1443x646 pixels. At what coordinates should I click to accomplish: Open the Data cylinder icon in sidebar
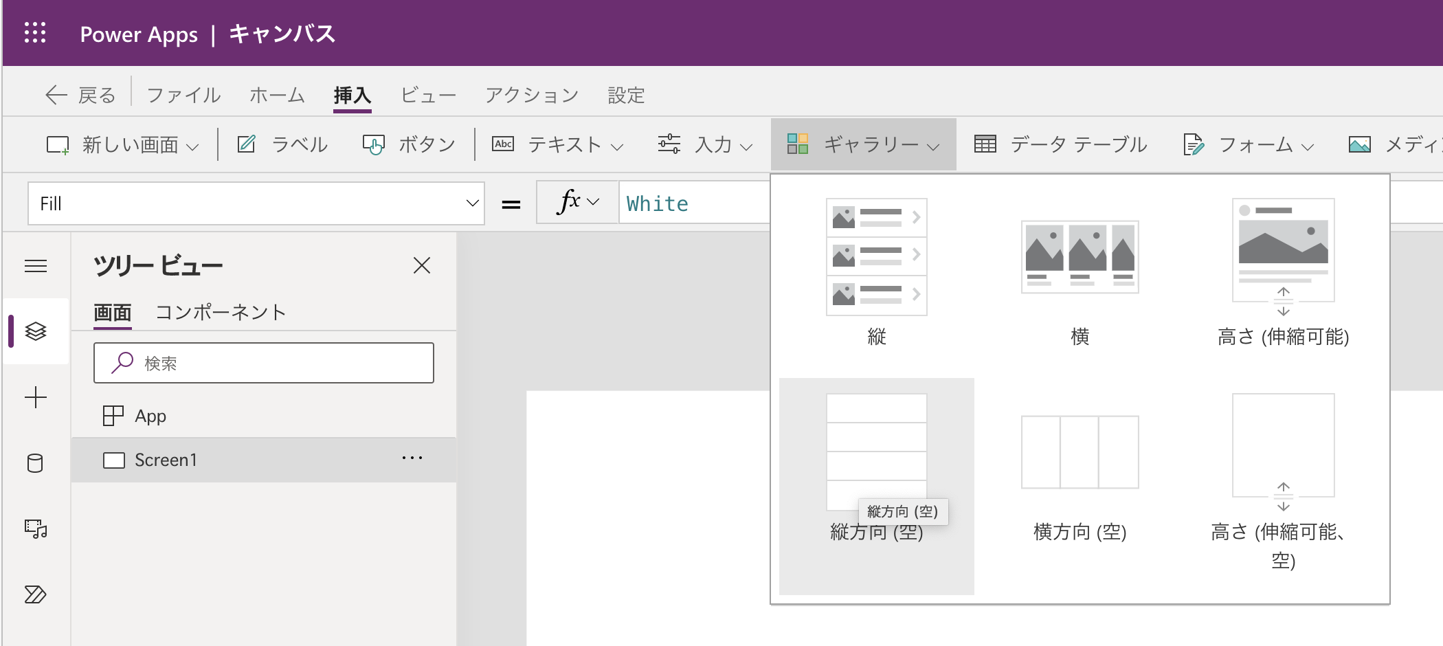click(x=36, y=463)
